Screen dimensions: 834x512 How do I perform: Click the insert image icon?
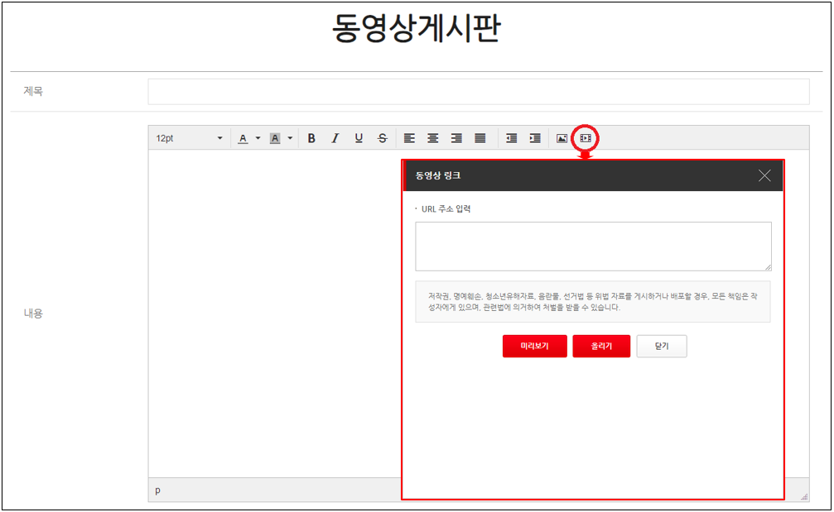(562, 138)
